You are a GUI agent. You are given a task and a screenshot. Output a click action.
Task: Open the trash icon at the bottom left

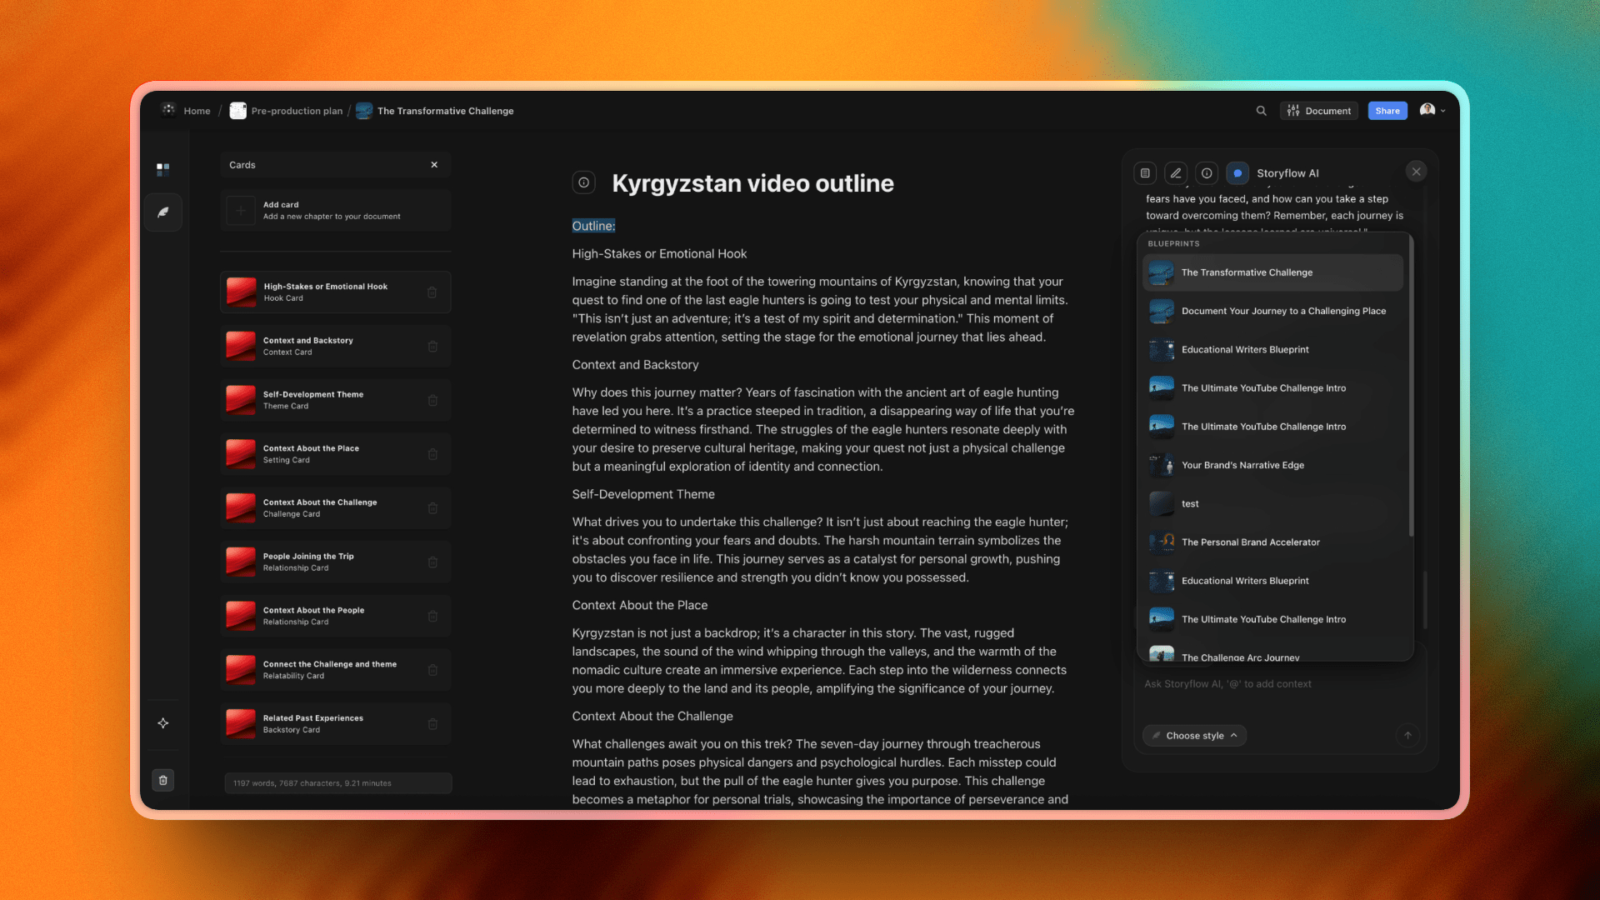click(x=163, y=780)
